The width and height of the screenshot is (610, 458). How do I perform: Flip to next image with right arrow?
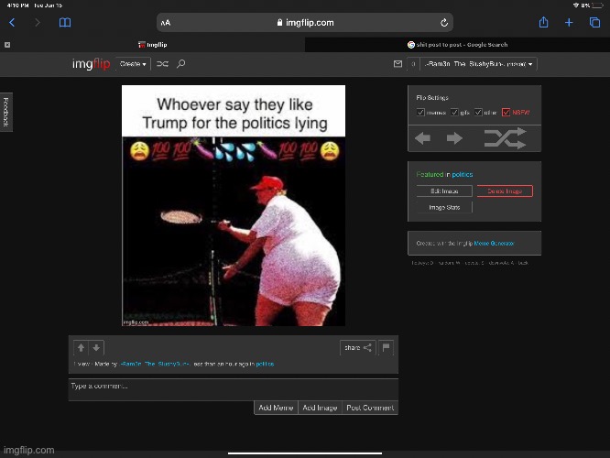(x=454, y=138)
